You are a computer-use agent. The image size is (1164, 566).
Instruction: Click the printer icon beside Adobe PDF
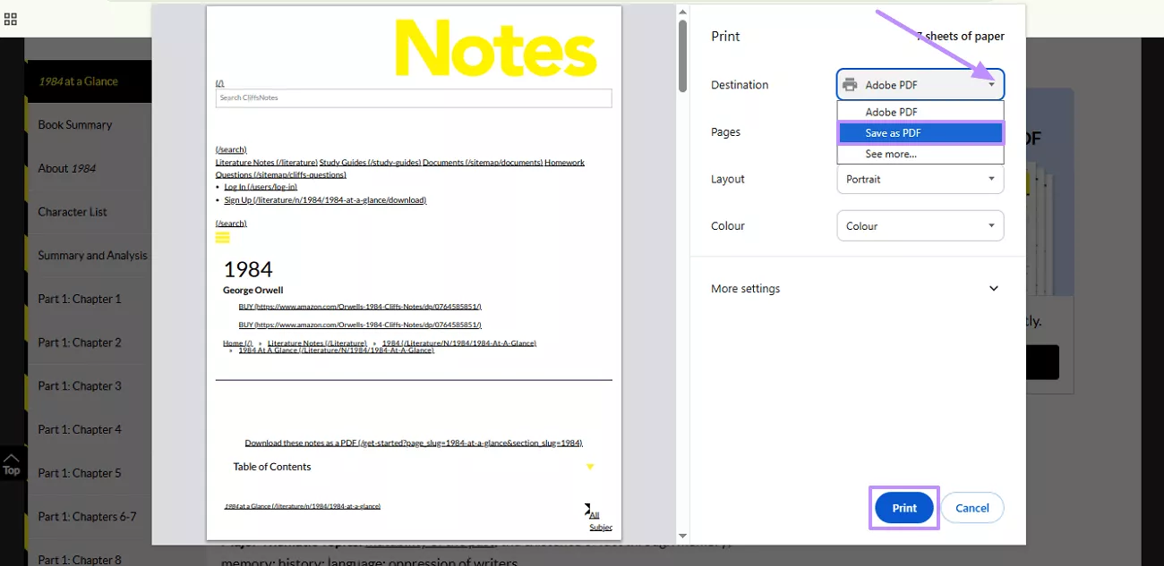tap(849, 83)
